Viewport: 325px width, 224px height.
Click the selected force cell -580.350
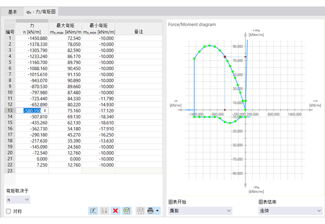[x=32, y=111]
